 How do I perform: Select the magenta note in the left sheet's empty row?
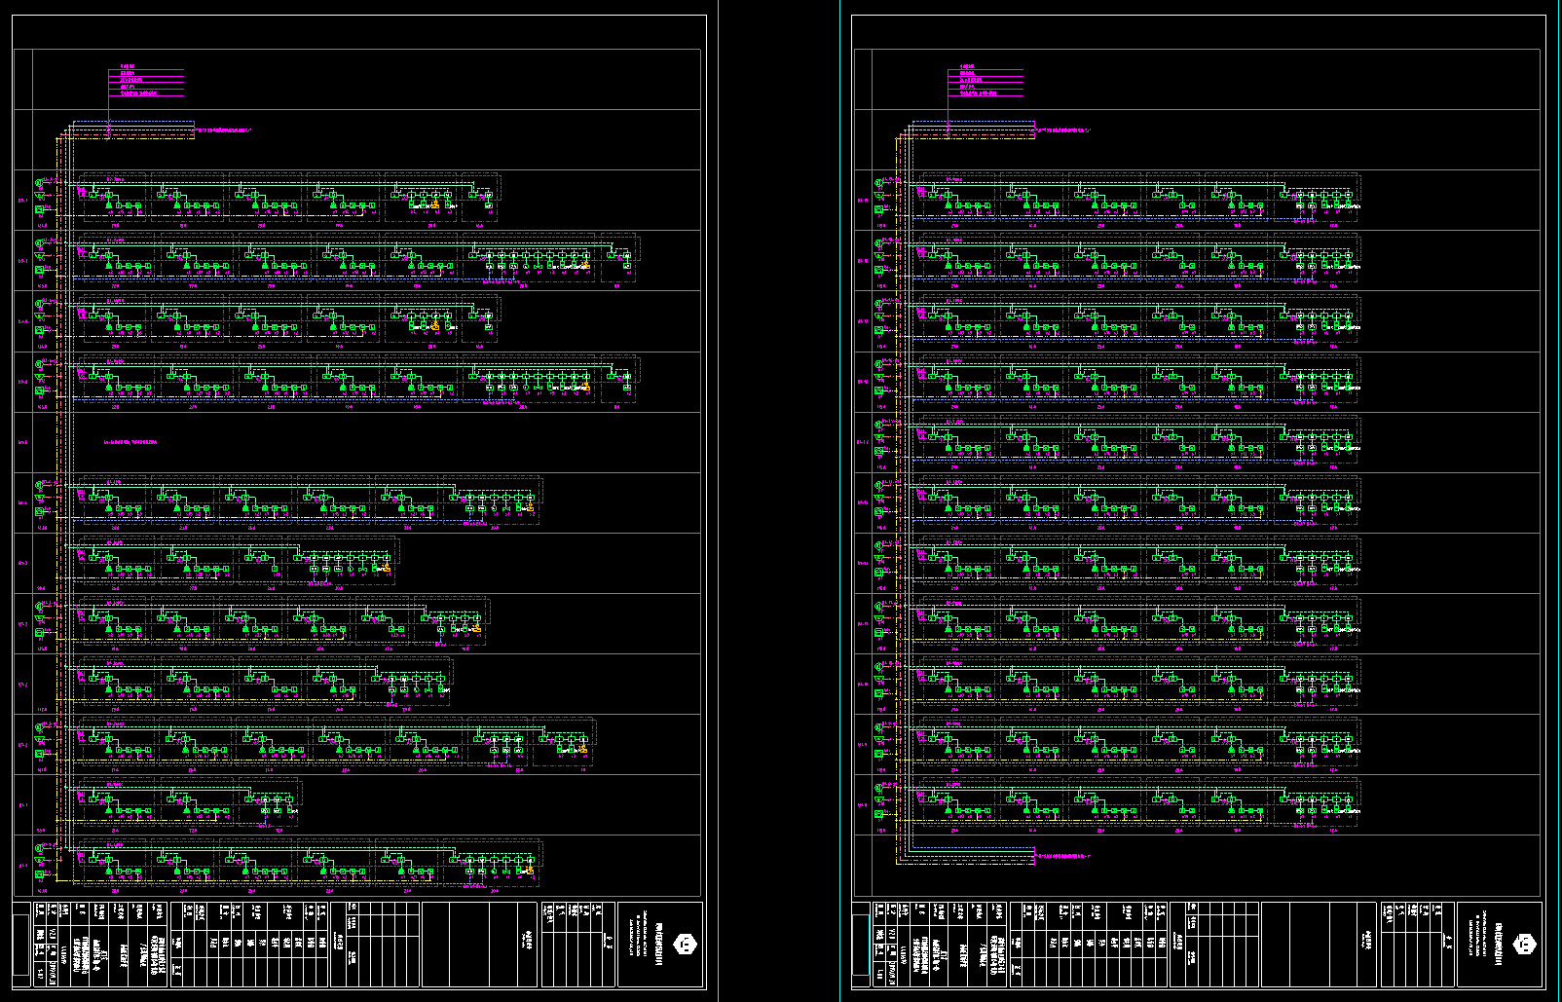(130, 442)
